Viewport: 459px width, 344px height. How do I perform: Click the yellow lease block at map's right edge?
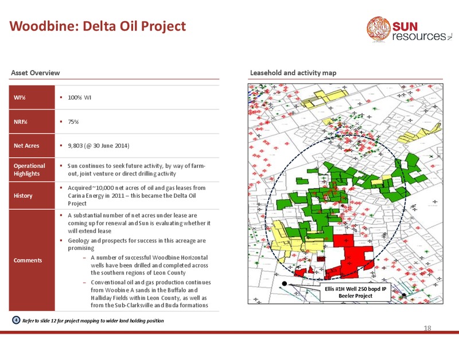click(x=419, y=134)
